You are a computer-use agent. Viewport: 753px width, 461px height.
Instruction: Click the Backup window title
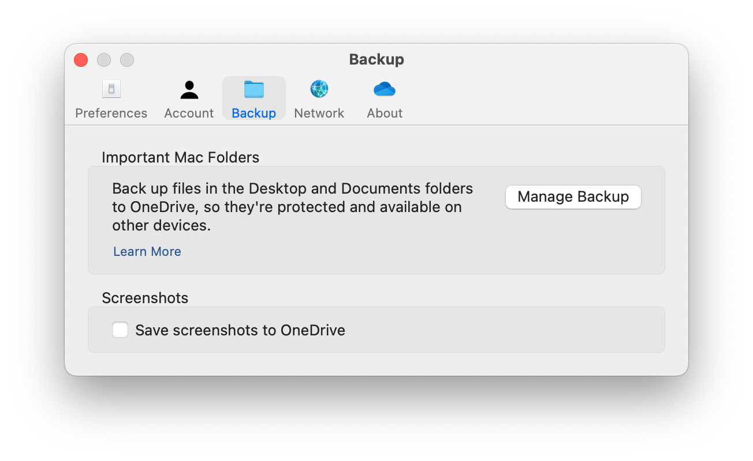tap(376, 59)
